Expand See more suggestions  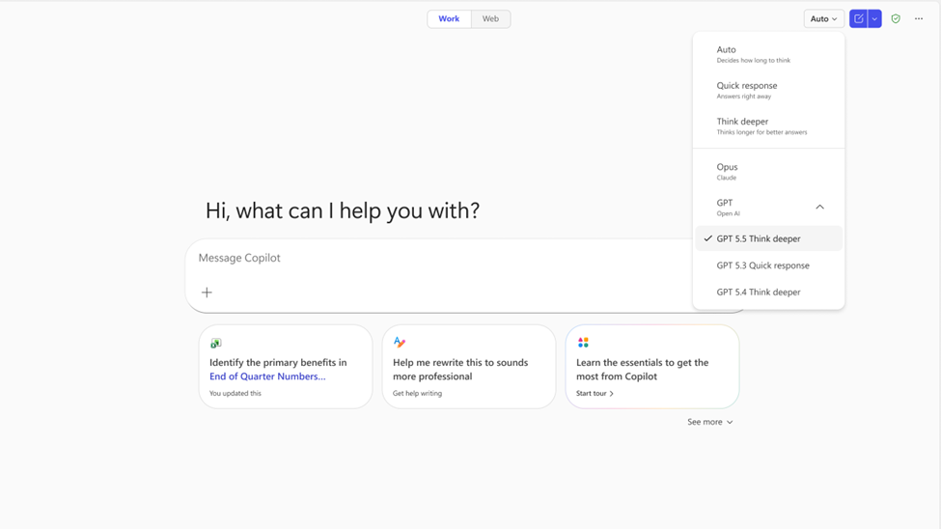coord(709,422)
